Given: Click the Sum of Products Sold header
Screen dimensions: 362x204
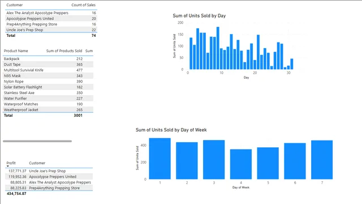Looking at the screenshot, I should point(64,51).
